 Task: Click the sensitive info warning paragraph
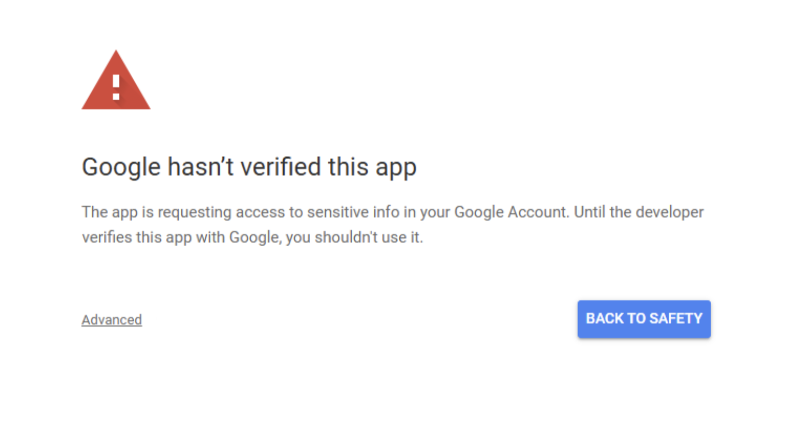pyautogui.click(x=392, y=224)
